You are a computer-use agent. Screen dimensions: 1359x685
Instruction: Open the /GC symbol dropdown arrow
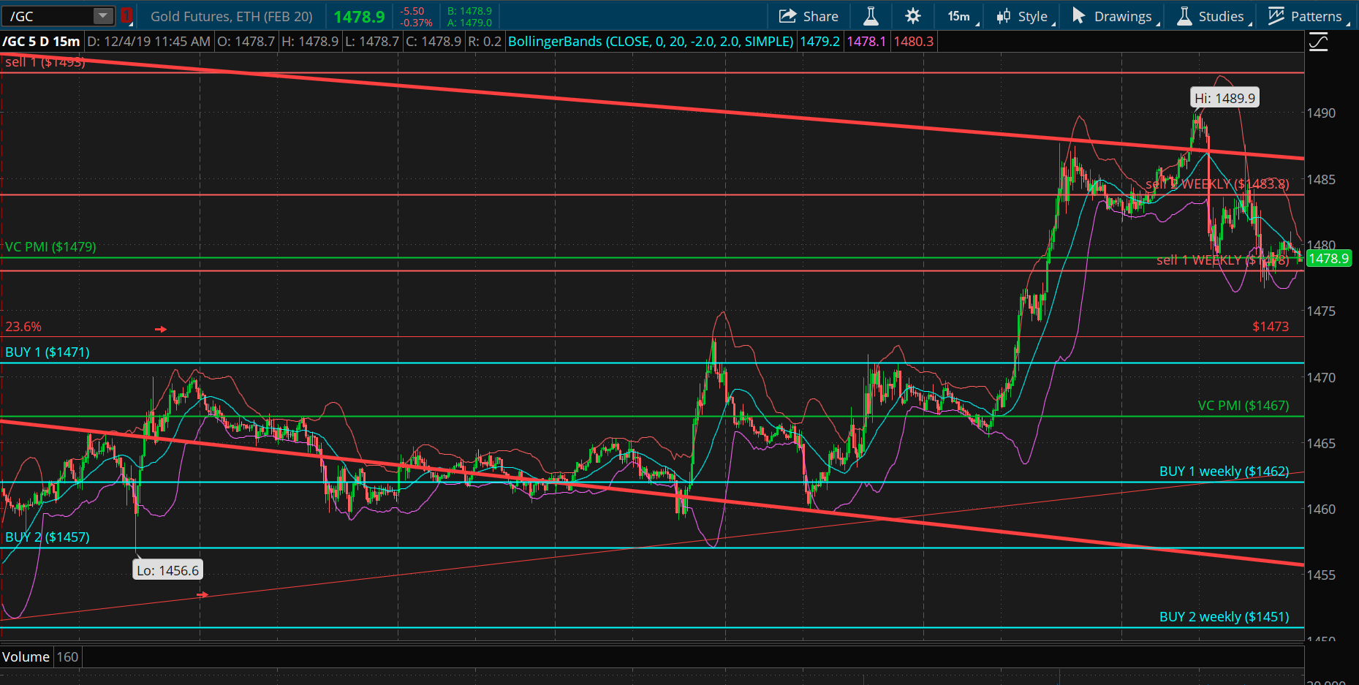tap(102, 14)
